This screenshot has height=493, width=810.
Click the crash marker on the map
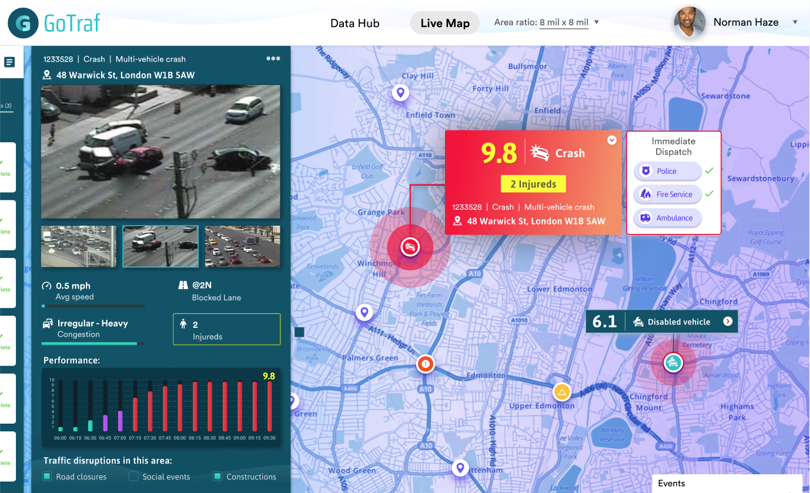(x=410, y=247)
